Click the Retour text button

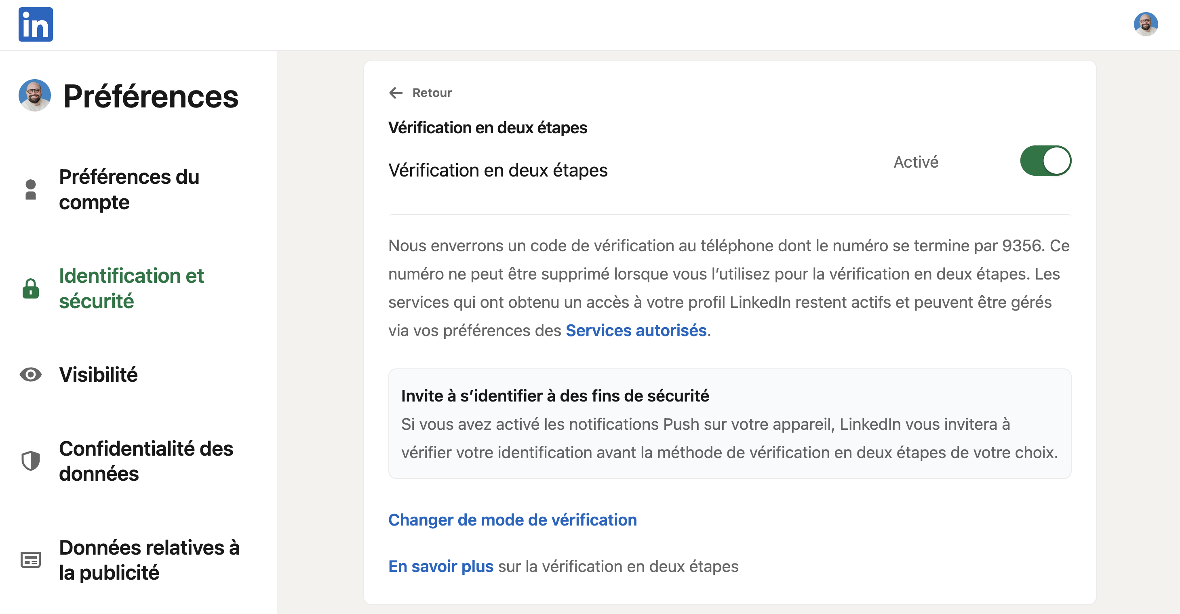click(x=432, y=93)
